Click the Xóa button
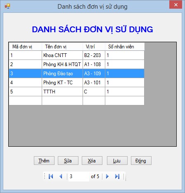The image size is (185, 193). coord(92,161)
